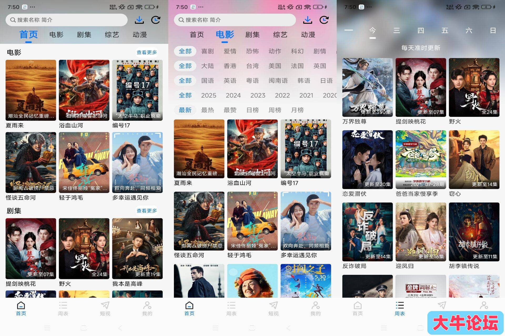The height and width of the screenshot is (336, 505).
Task: Open history icon in left screen header
Action: point(156,20)
